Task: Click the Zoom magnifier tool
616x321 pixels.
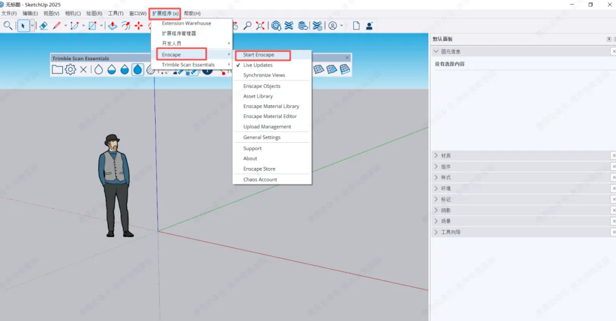Action: pos(248,26)
